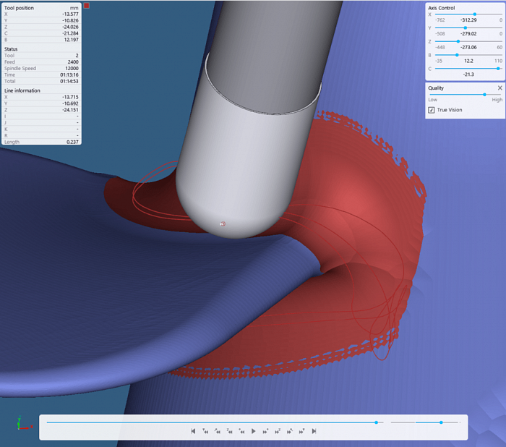Click the C axis slider handle
This screenshot has width=506, height=447.
498,69
